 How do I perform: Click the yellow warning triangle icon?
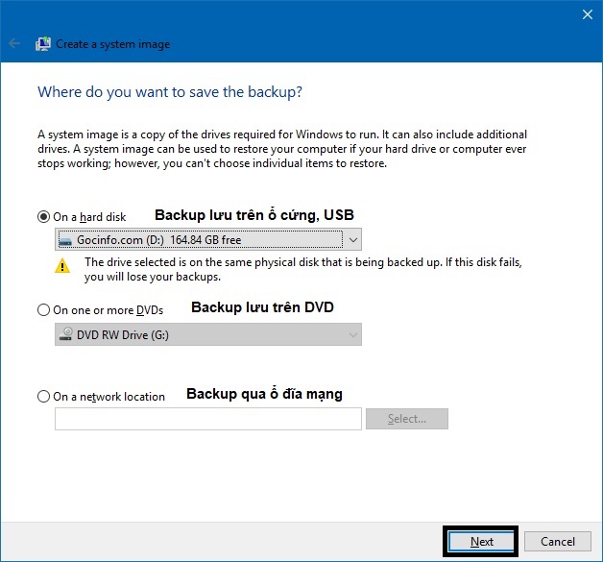coord(63,266)
